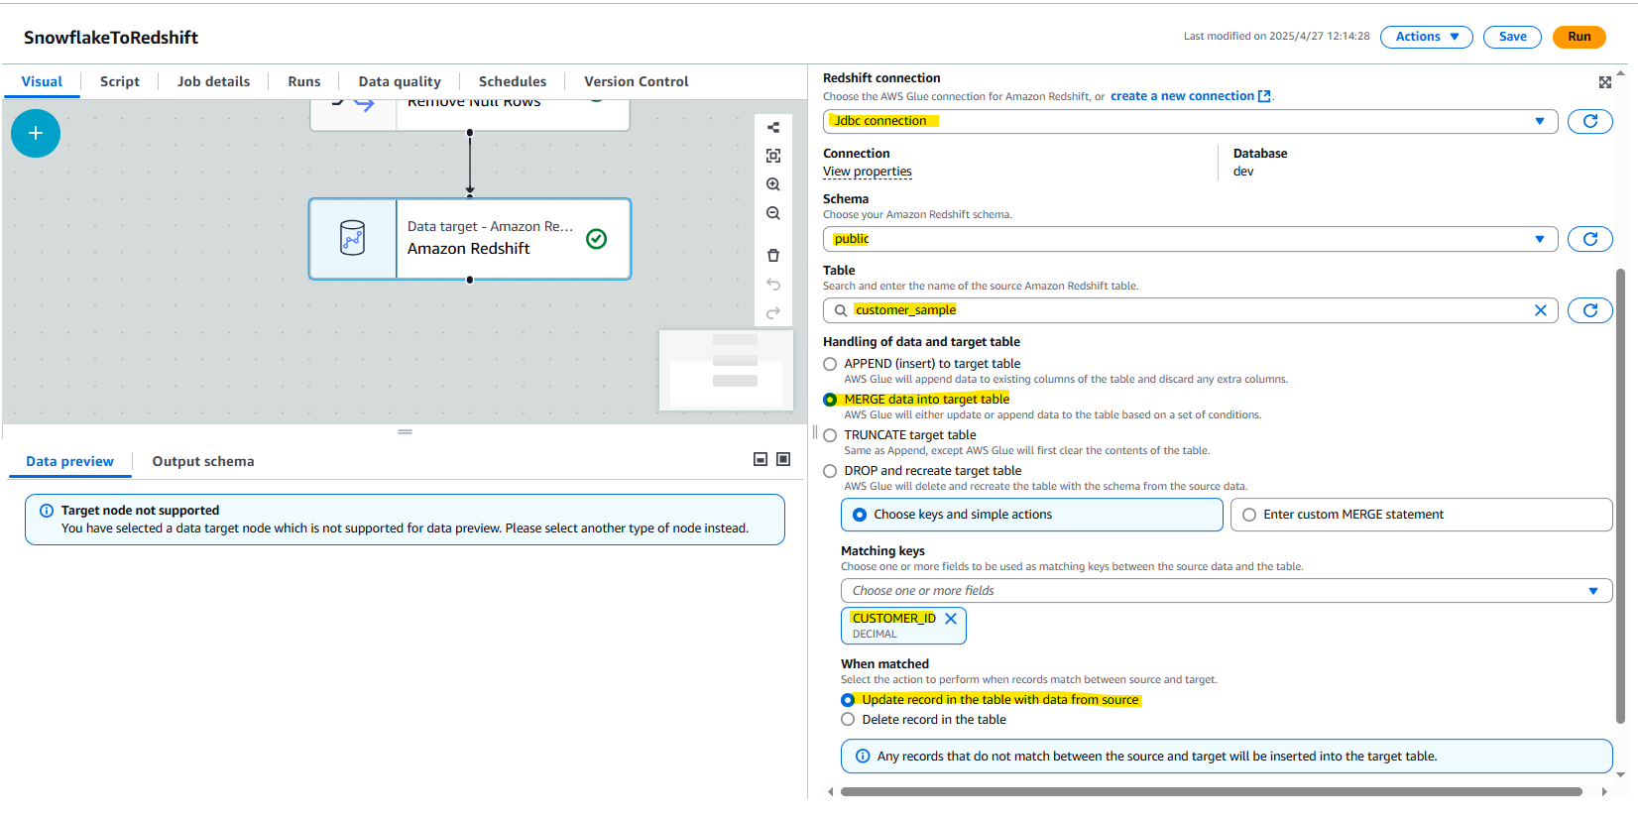Expand the properties panel to full screen
The height and width of the screenshot is (819, 1638).
(x=1605, y=82)
